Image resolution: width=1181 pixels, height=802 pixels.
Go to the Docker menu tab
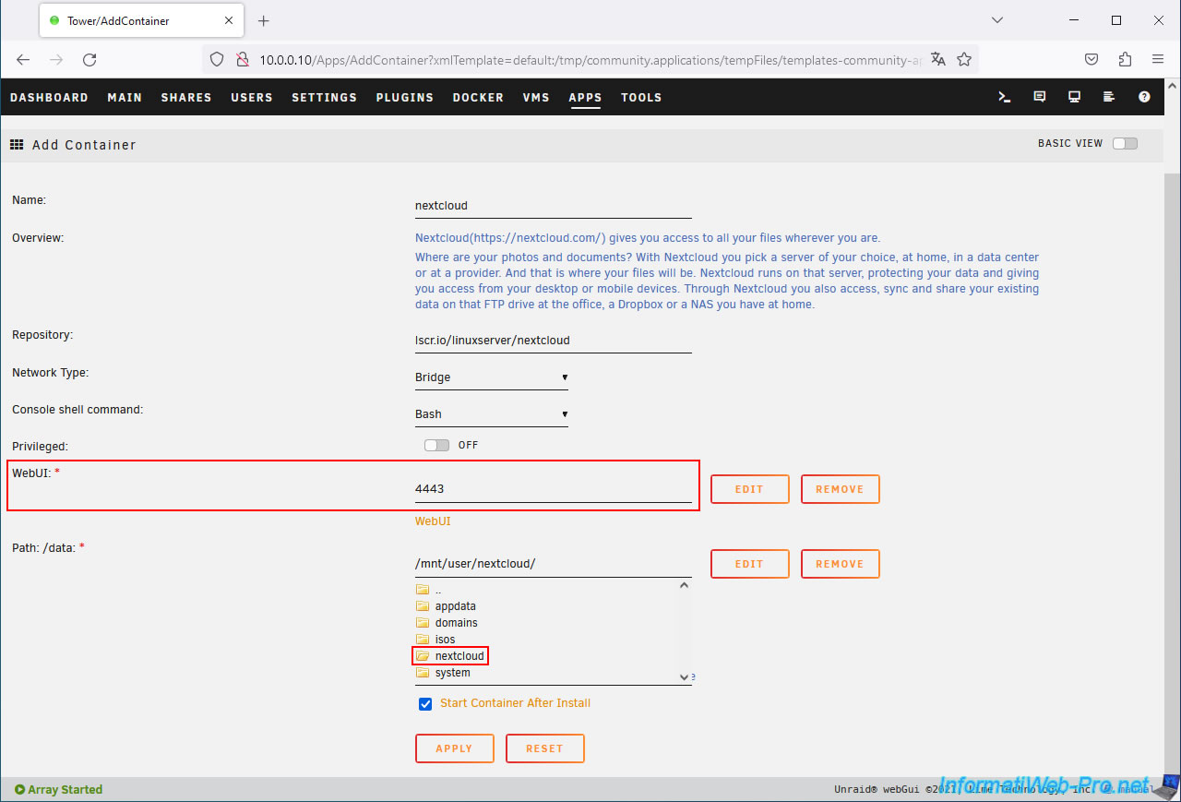[x=478, y=97]
